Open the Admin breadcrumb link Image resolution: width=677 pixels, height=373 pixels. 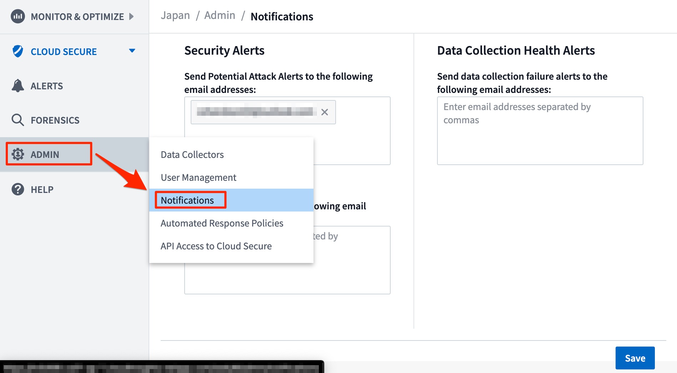click(x=220, y=15)
